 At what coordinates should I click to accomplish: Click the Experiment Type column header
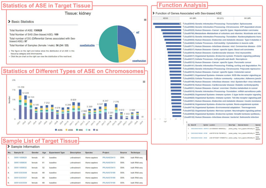coord(57,153)
